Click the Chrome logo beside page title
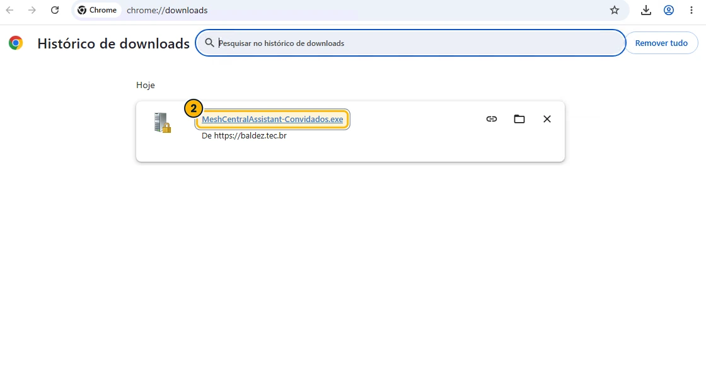Screen dimensions: 706x370 click(16, 43)
